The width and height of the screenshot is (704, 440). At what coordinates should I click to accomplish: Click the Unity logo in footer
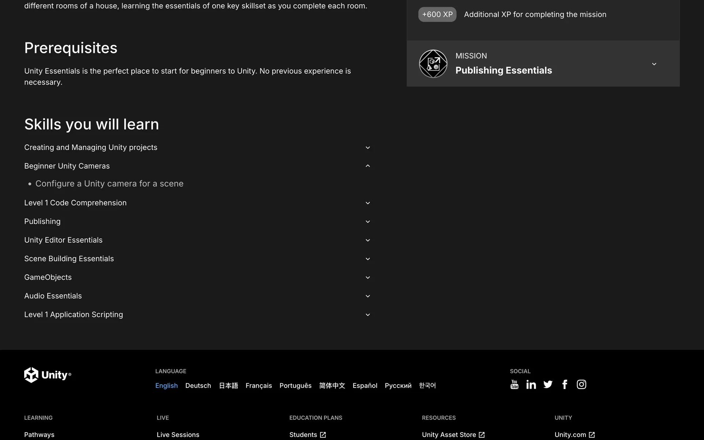pyautogui.click(x=48, y=375)
